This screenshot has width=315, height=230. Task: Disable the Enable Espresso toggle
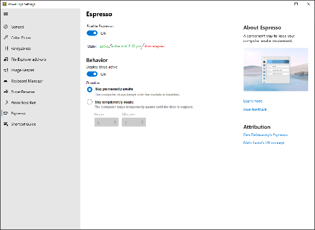pyautogui.click(x=92, y=33)
